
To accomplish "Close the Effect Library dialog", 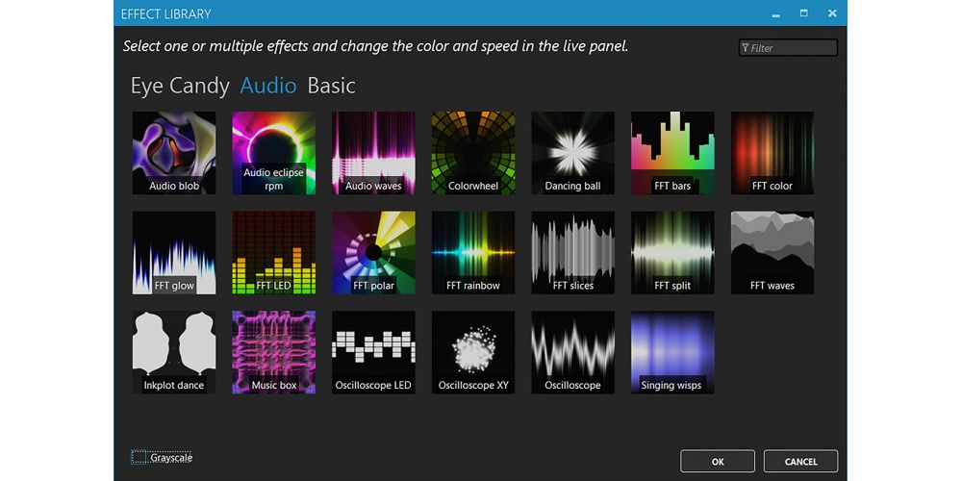I will click(832, 13).
